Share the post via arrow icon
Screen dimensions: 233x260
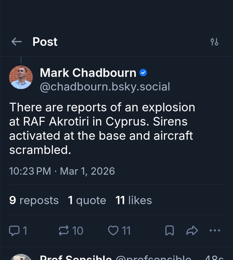click(x=192, y=231)
